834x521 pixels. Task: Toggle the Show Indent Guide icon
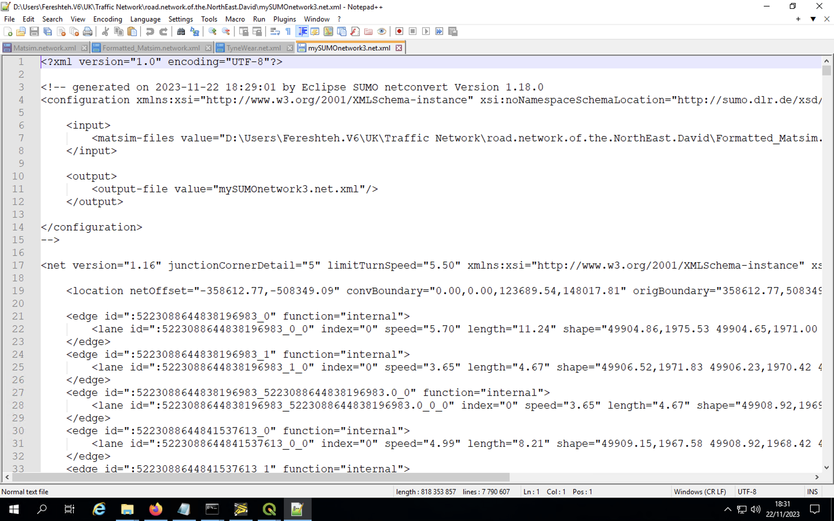point(302,31)
